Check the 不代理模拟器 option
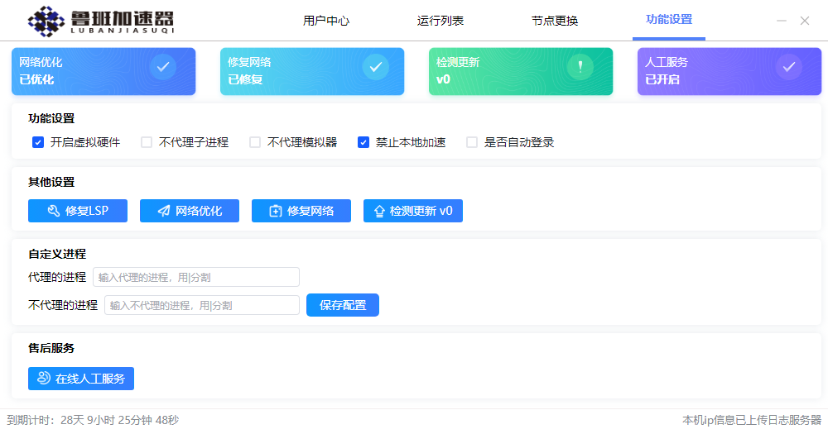Viewport: 828px width, 434px height. click(x=255, y=142)
